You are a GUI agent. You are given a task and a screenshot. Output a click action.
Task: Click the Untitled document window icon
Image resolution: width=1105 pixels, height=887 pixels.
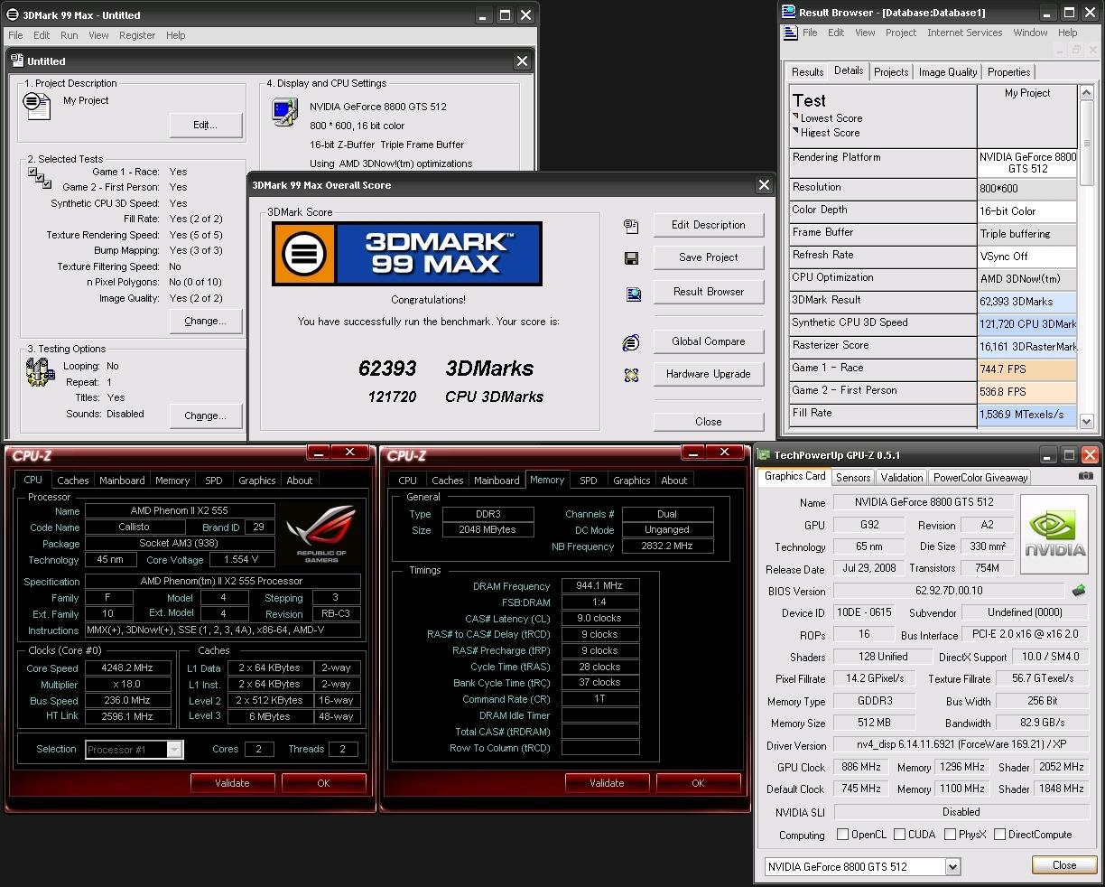click(x=17, y=61)
